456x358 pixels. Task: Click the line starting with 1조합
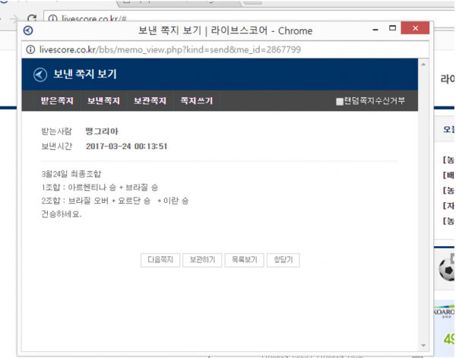pyautogui.click(x=100, y=187)
